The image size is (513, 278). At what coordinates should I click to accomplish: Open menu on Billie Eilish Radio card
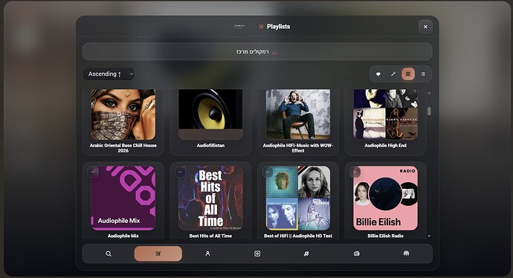click(355, 172)
